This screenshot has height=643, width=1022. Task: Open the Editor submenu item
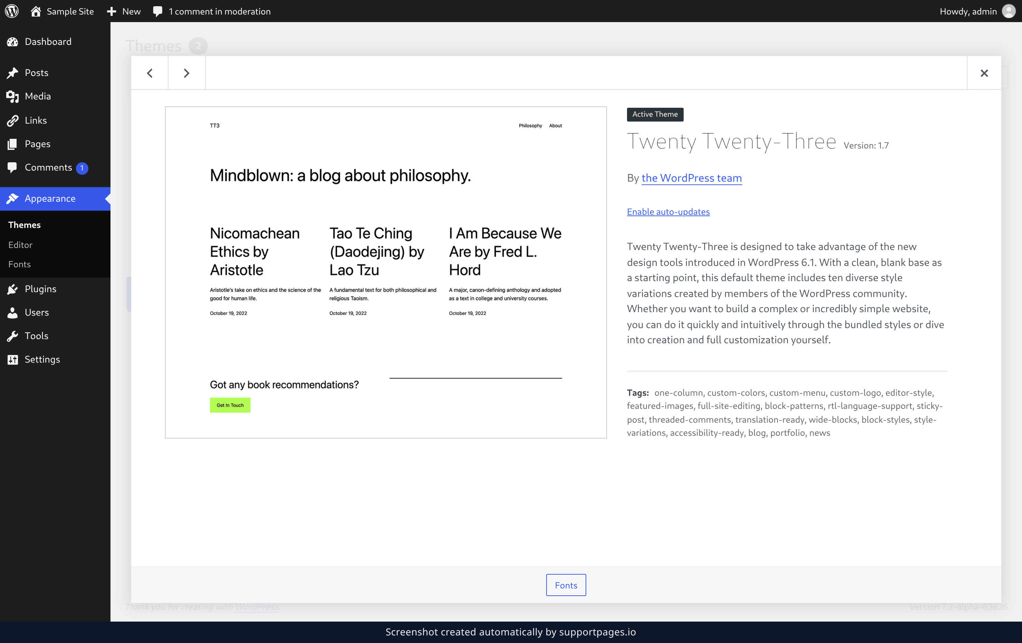[20, 245]
